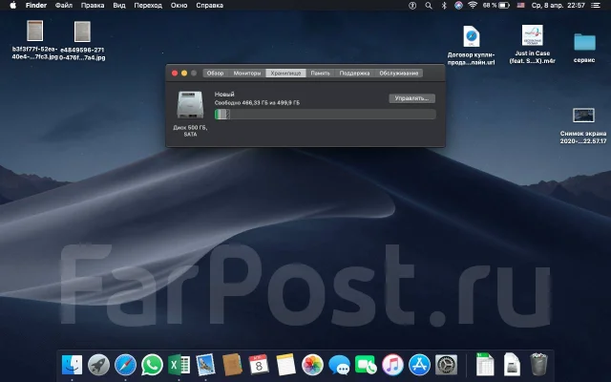The image size is (611, 382).
Task: Click the Новый disk name label
Action: (x=224, y=94)
